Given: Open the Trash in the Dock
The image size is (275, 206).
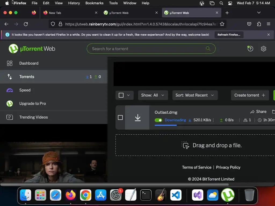Looking at the screenshot, I should coord(249,195).
